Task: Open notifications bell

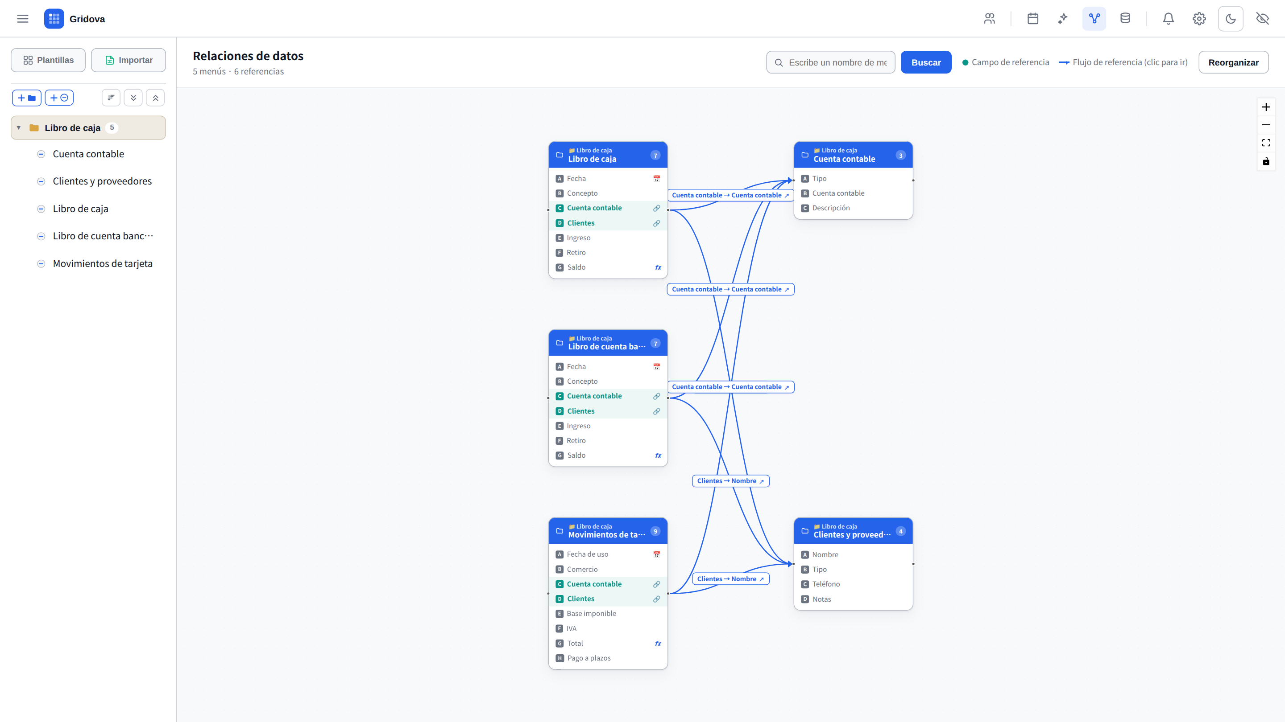Action: pos(1168,19)
